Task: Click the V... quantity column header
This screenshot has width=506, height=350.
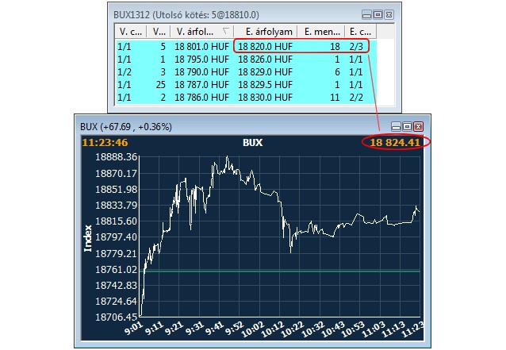Action: [x=159, y=32]
